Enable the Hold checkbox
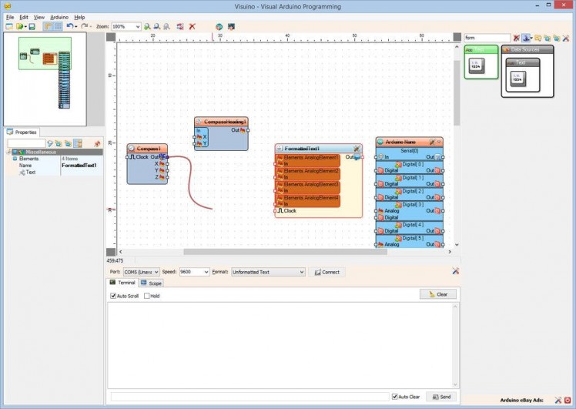This screenshot has height=409, width=576. (147, 296)
